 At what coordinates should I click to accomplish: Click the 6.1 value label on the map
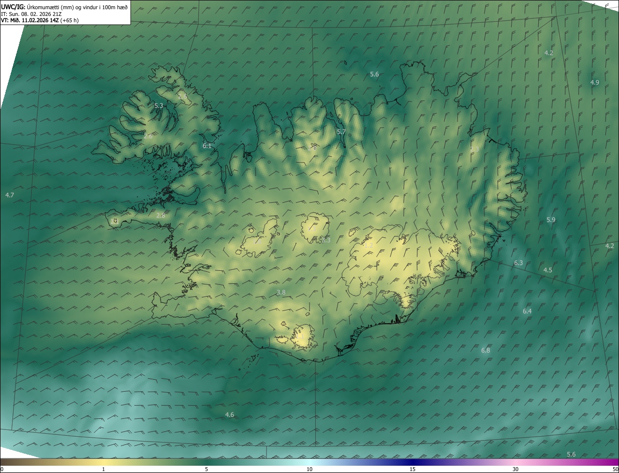click(x=207, y=146)
